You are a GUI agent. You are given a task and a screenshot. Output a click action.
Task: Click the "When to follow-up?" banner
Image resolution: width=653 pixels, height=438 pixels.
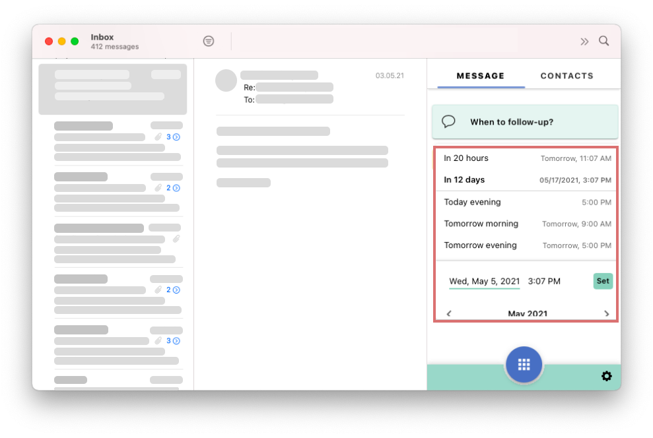point(525,122)
